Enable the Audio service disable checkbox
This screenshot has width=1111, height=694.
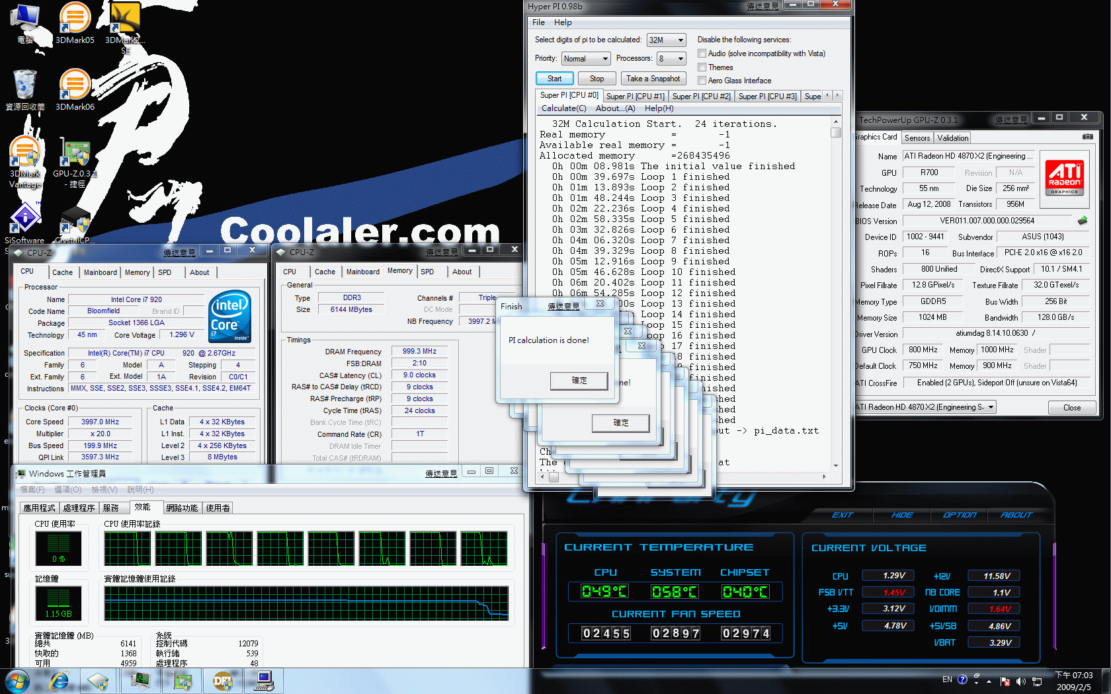(702, 54)
